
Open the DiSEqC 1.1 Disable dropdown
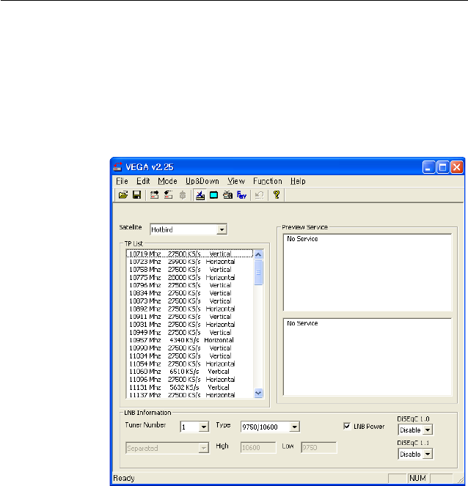pyautogui.click(x=428, y=454)
